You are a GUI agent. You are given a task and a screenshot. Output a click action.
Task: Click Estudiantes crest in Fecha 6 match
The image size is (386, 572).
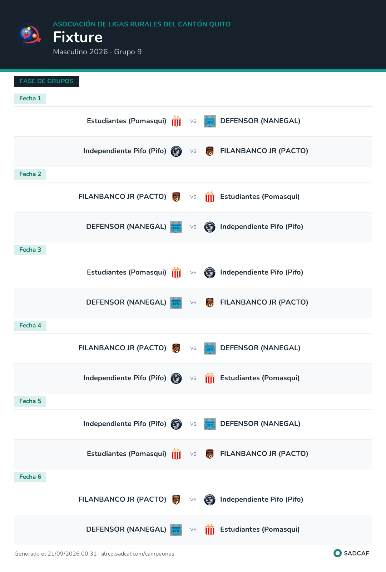coord(210,530)
